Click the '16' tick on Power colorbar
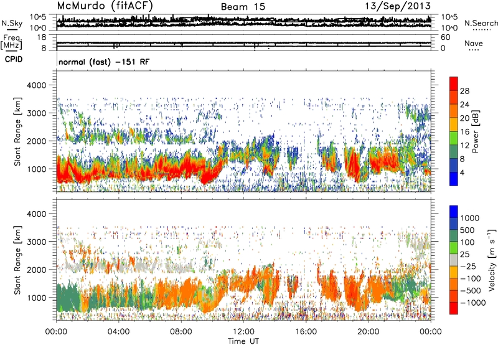The width and height of the screenshot is (498, 345). [464, 132]
